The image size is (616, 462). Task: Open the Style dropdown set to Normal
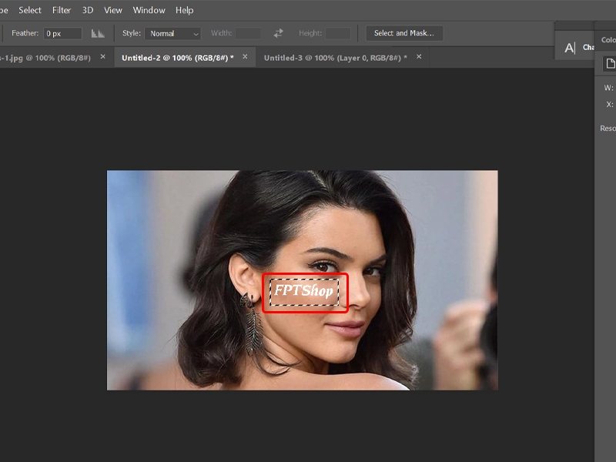[172, 33]
